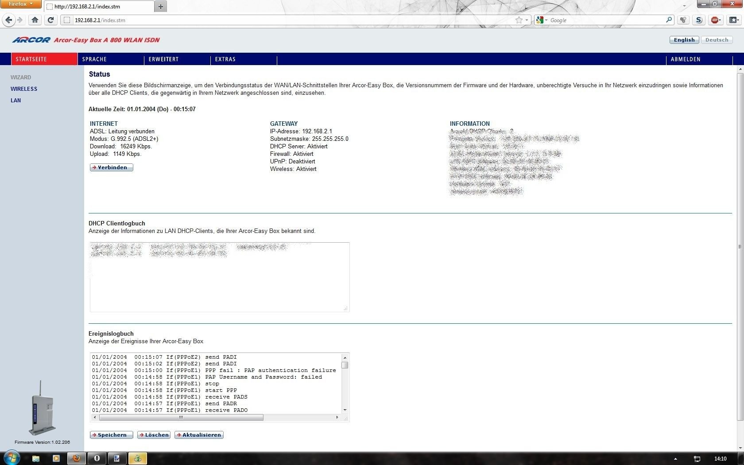Bookmark this page with the star icon
The height and width of the screenshot is (465, 744).
519,20
